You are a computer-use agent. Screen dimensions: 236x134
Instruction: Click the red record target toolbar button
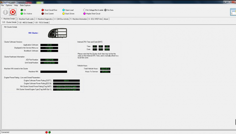[x=13, y=12]
